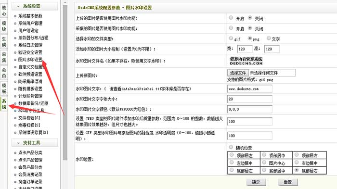
Task: Select 右边居中 watermark position
Action: (297, 163)
